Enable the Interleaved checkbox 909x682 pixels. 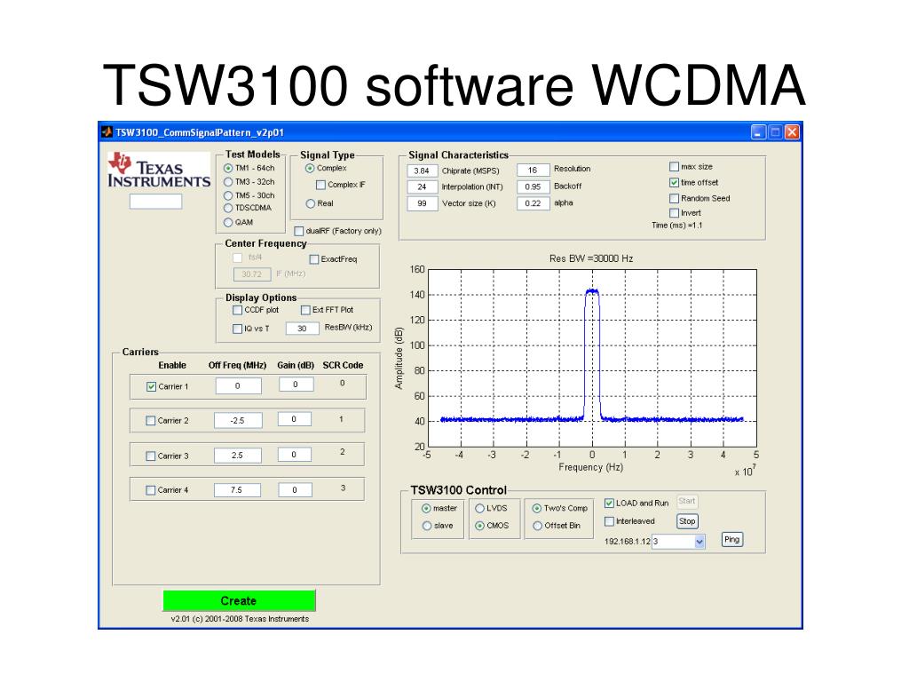click(609, 521)
